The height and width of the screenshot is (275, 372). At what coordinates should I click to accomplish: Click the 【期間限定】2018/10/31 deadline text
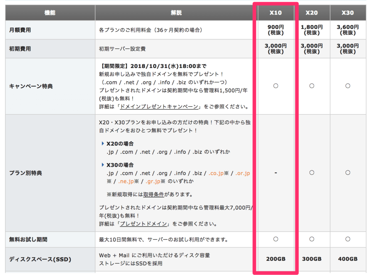click(153, 66)
